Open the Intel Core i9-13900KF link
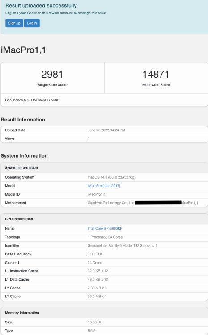The width and height of the screenshot is (208, 335). point(105,228)
